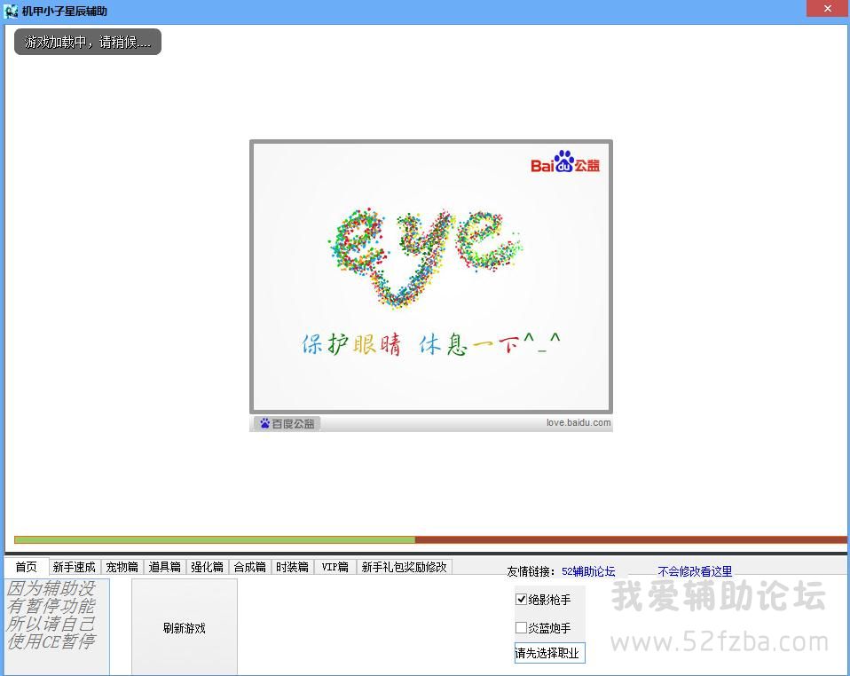Open the 时装篇 tab
850x676 pixels.
pos(292,567)
